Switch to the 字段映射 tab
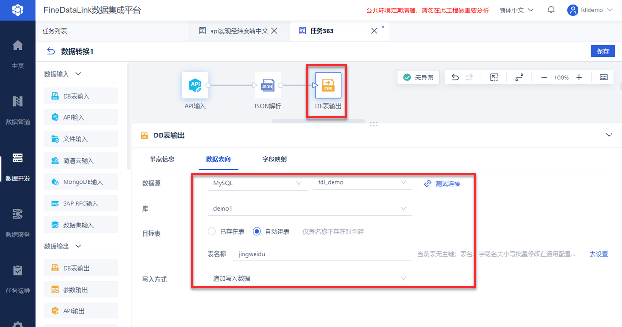Screen dimensions: 622x327 pos(275,159)
